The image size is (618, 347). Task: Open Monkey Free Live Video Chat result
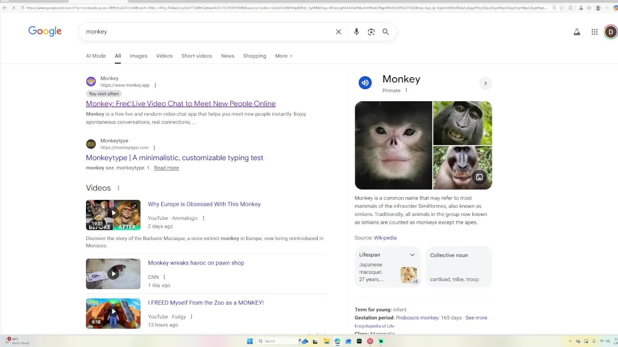[181, 104]
